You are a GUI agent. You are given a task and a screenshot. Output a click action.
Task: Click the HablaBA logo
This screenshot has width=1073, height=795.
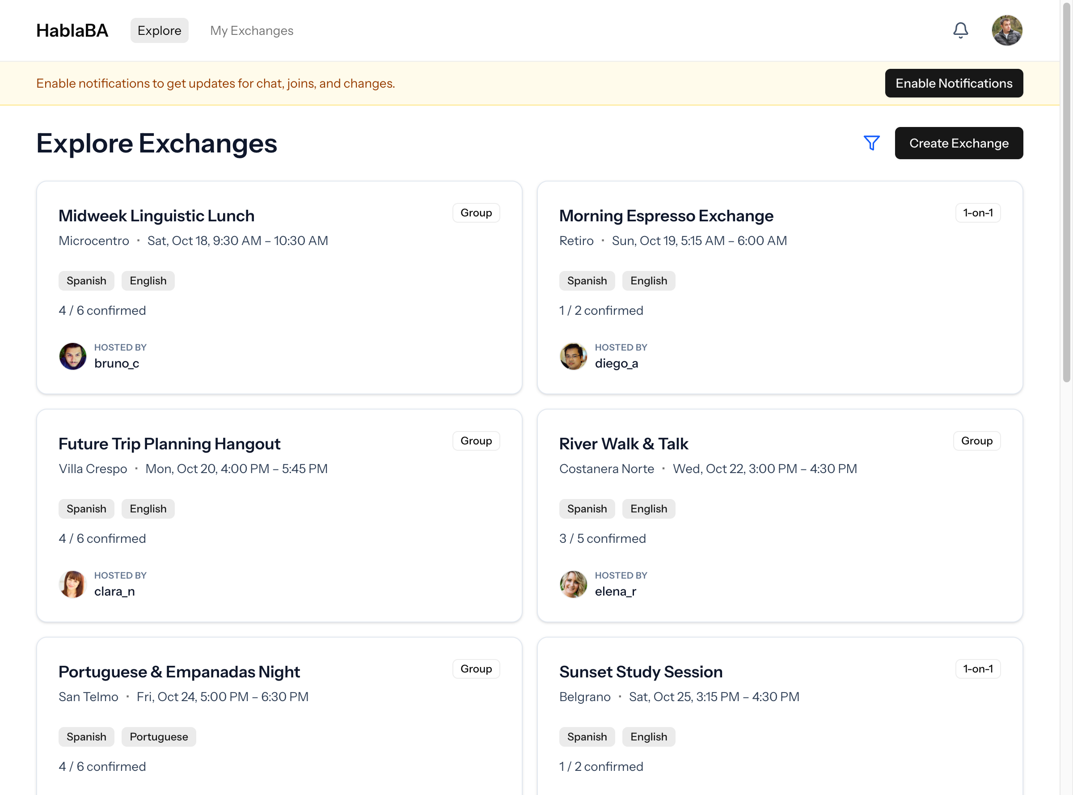pos(72,30)
